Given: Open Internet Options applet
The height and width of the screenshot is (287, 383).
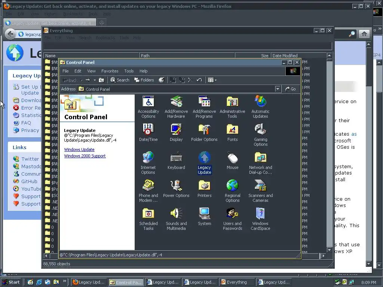Looking at the screenshot, I should pos(148,163).
